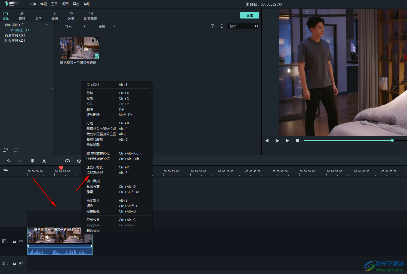This screenshot has height=274, width=407.
Task: Stop the preview playback
Action: [297, 141]
